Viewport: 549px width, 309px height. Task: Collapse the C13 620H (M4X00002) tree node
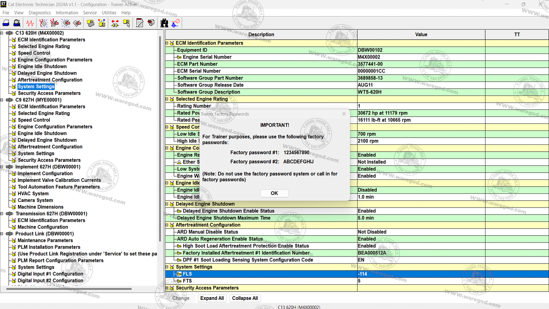(x=2, y=33)
